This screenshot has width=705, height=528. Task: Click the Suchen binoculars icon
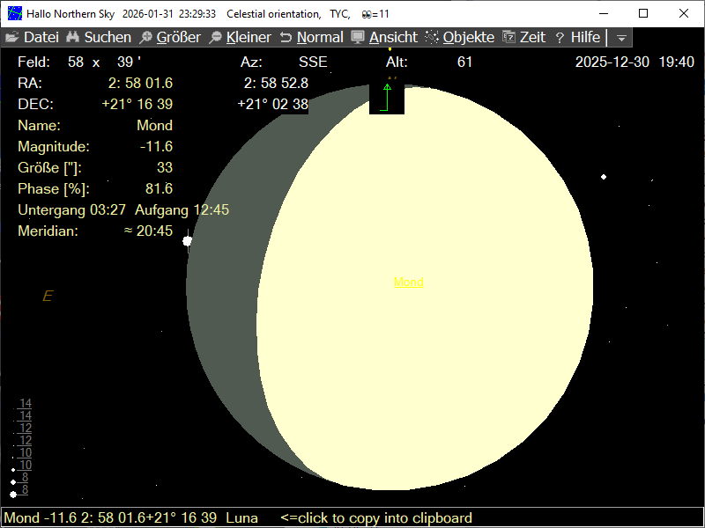[73, 38]
